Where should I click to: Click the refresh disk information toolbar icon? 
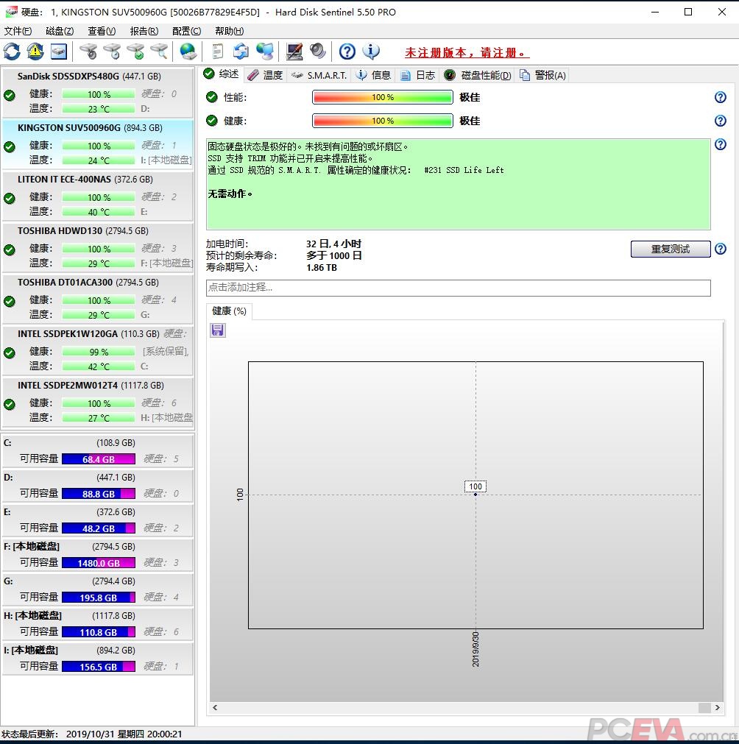coord(12,52)
